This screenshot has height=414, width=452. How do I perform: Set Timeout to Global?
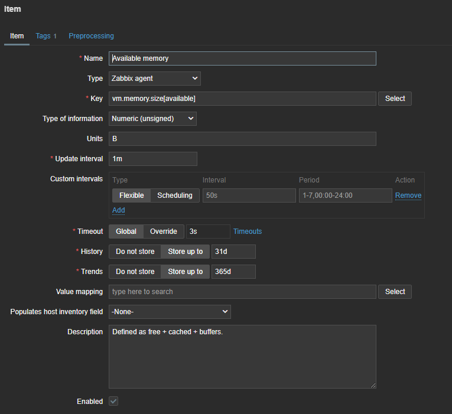[x=126, y=232]
